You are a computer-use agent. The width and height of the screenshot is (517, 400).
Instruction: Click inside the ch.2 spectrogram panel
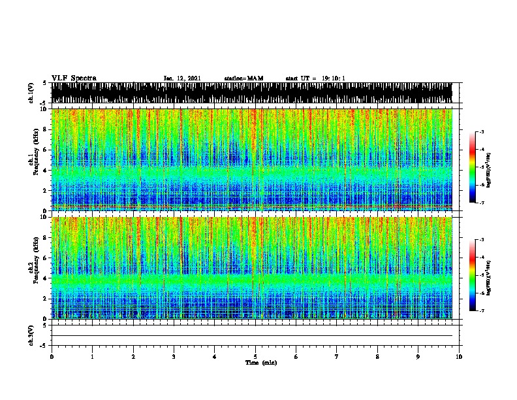(251, 268)
